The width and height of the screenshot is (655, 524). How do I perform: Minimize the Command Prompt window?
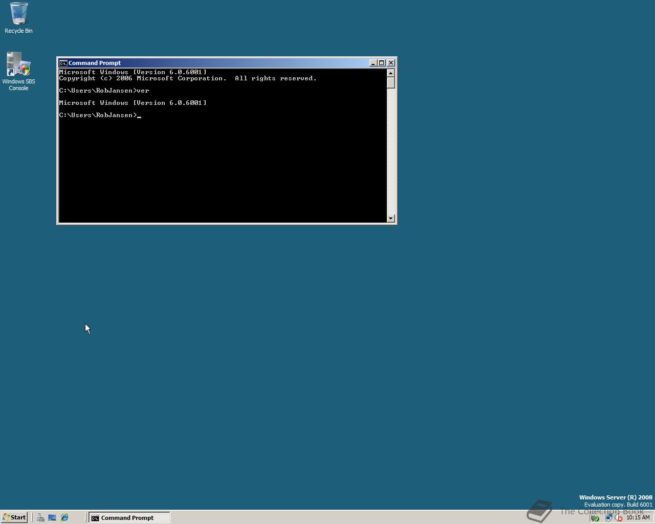tap(373, 63)
